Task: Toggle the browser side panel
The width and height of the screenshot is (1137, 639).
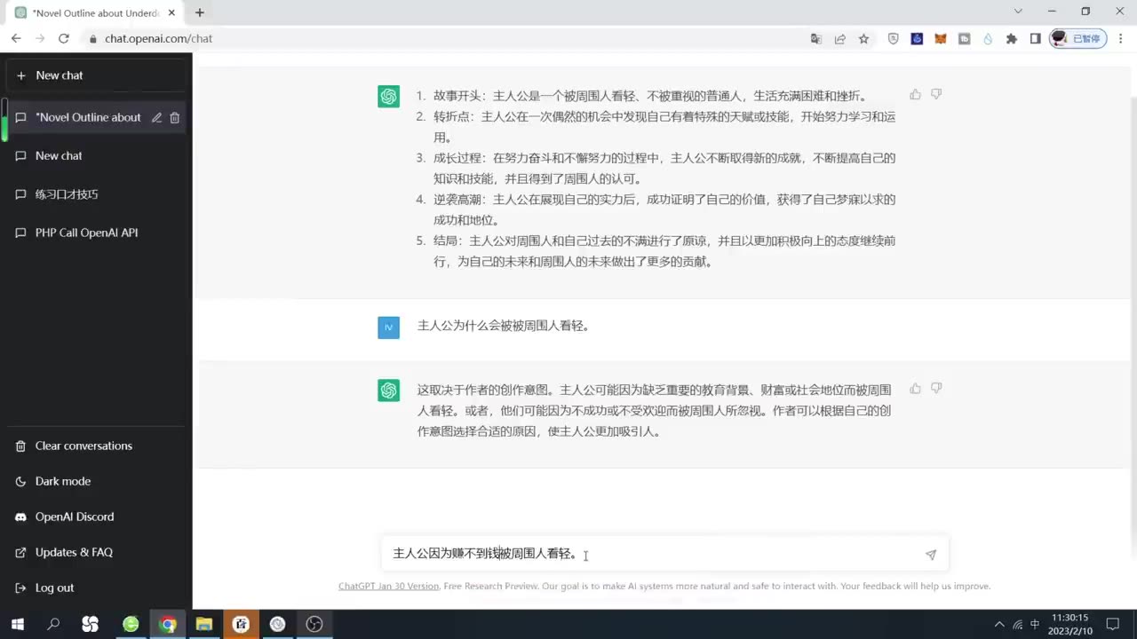Action: [1035, 38]
